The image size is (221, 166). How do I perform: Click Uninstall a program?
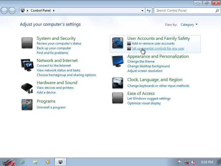[x=51, y=107]
